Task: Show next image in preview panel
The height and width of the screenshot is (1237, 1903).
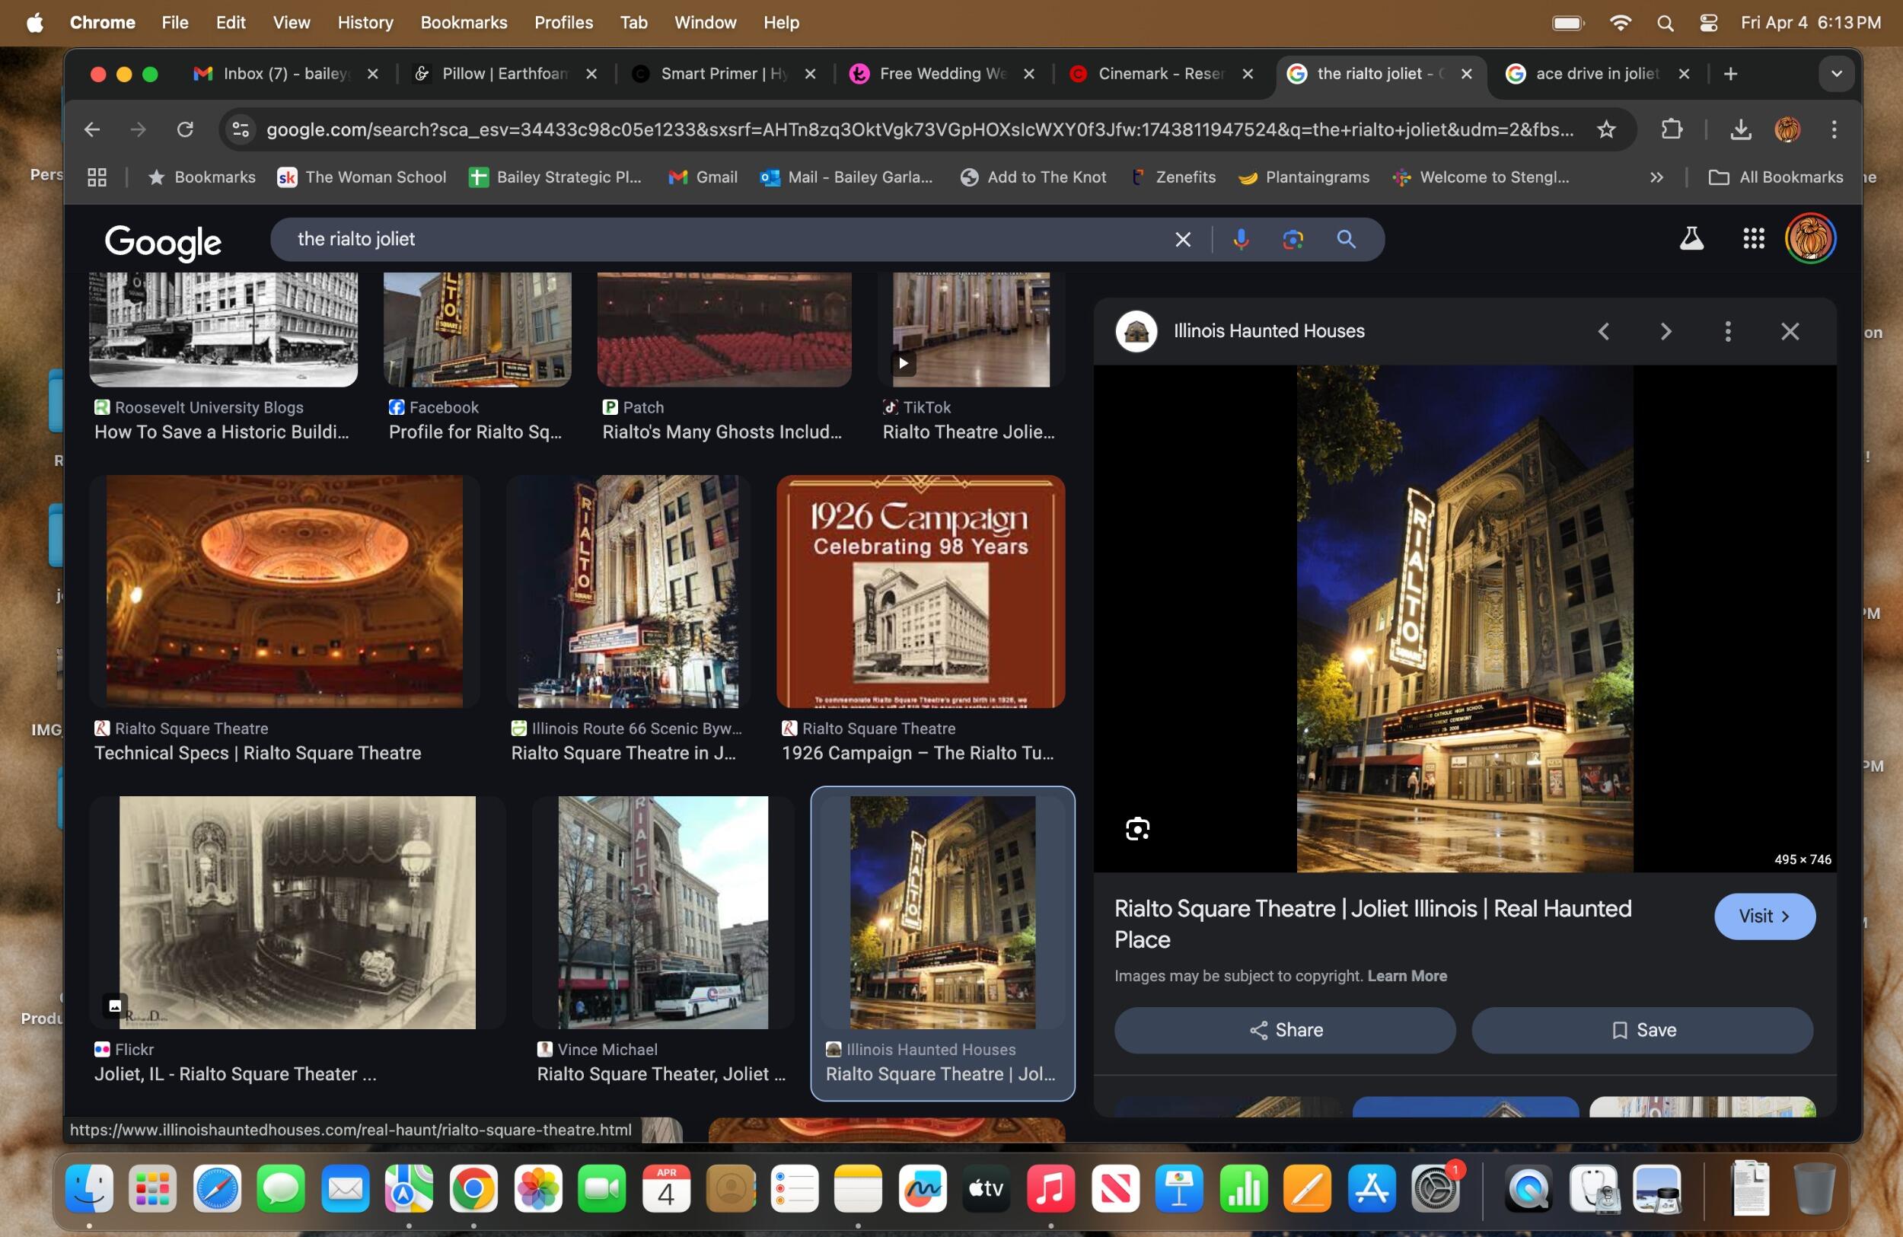Action: pos(1666,331)
